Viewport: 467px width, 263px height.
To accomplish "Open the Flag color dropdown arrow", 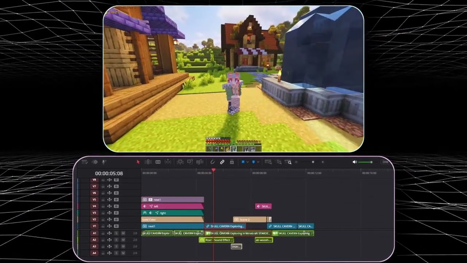I will coord(247,162).
